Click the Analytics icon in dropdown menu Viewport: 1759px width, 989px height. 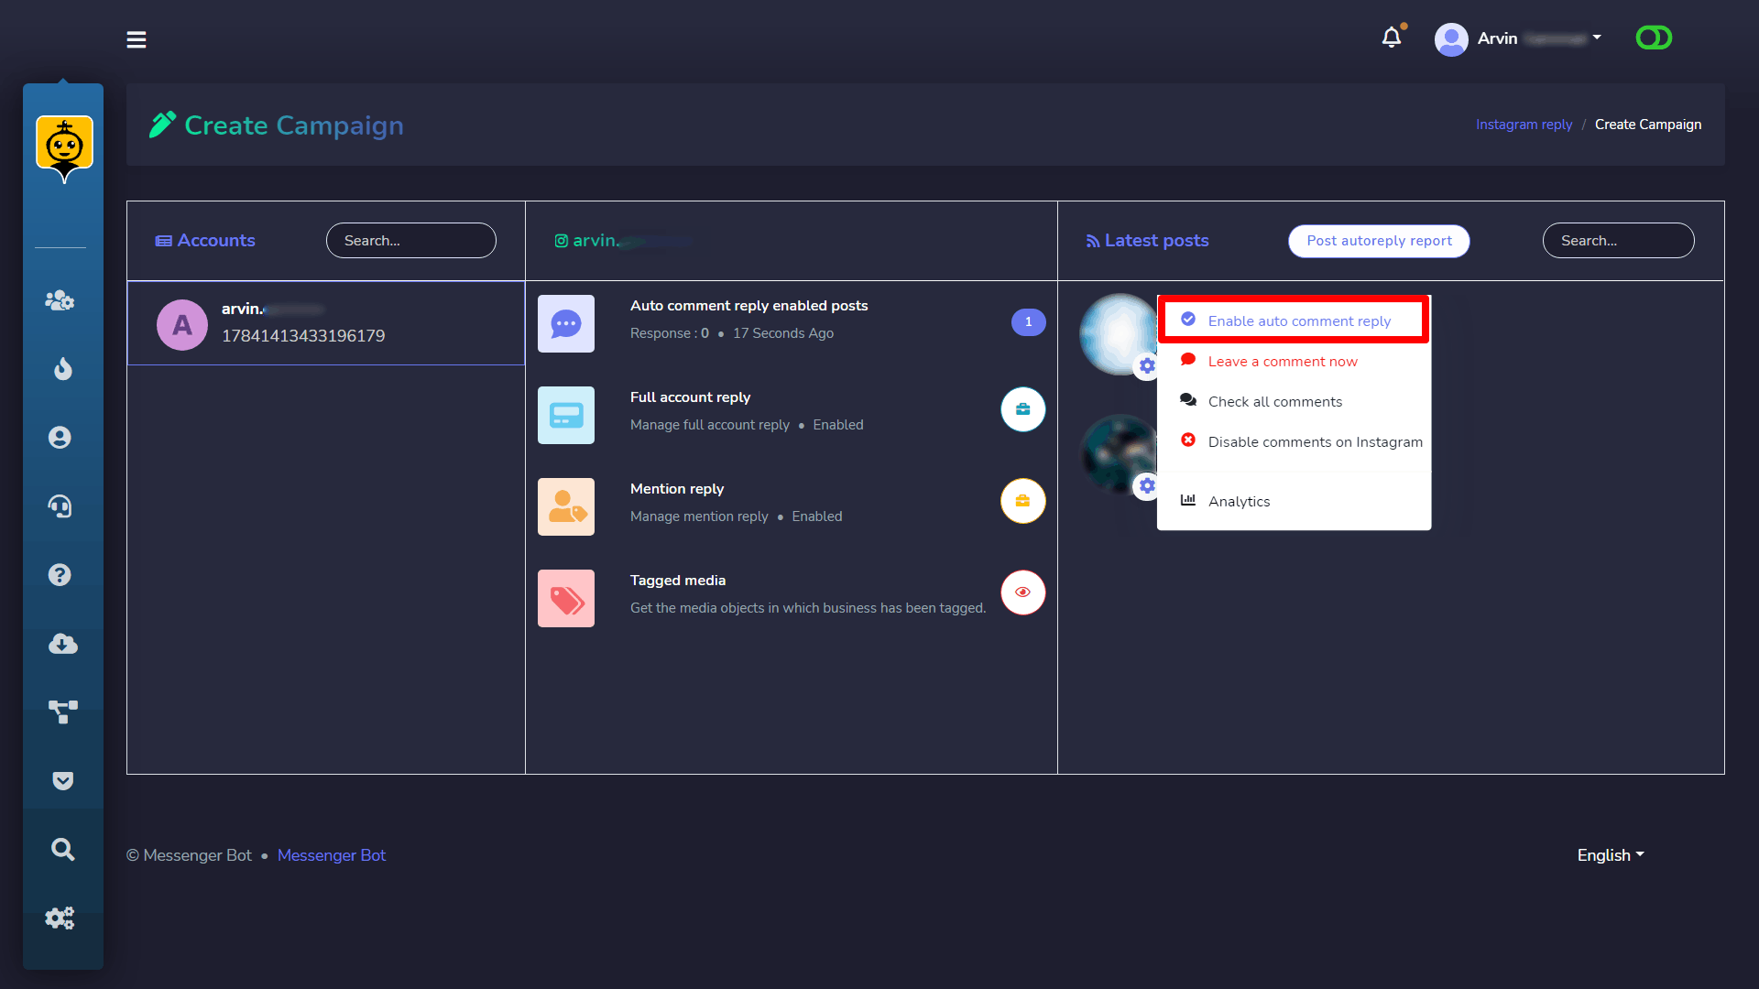coord(1189,500)
